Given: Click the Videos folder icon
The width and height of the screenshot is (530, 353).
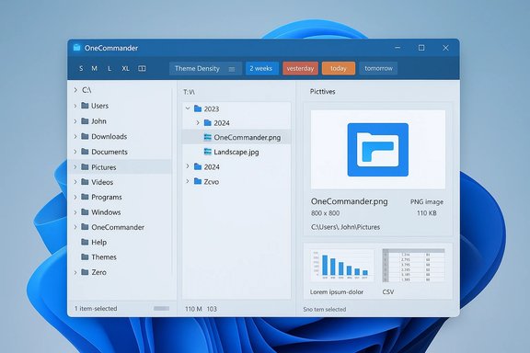Looking at the screenshot, I should point(85,182).
